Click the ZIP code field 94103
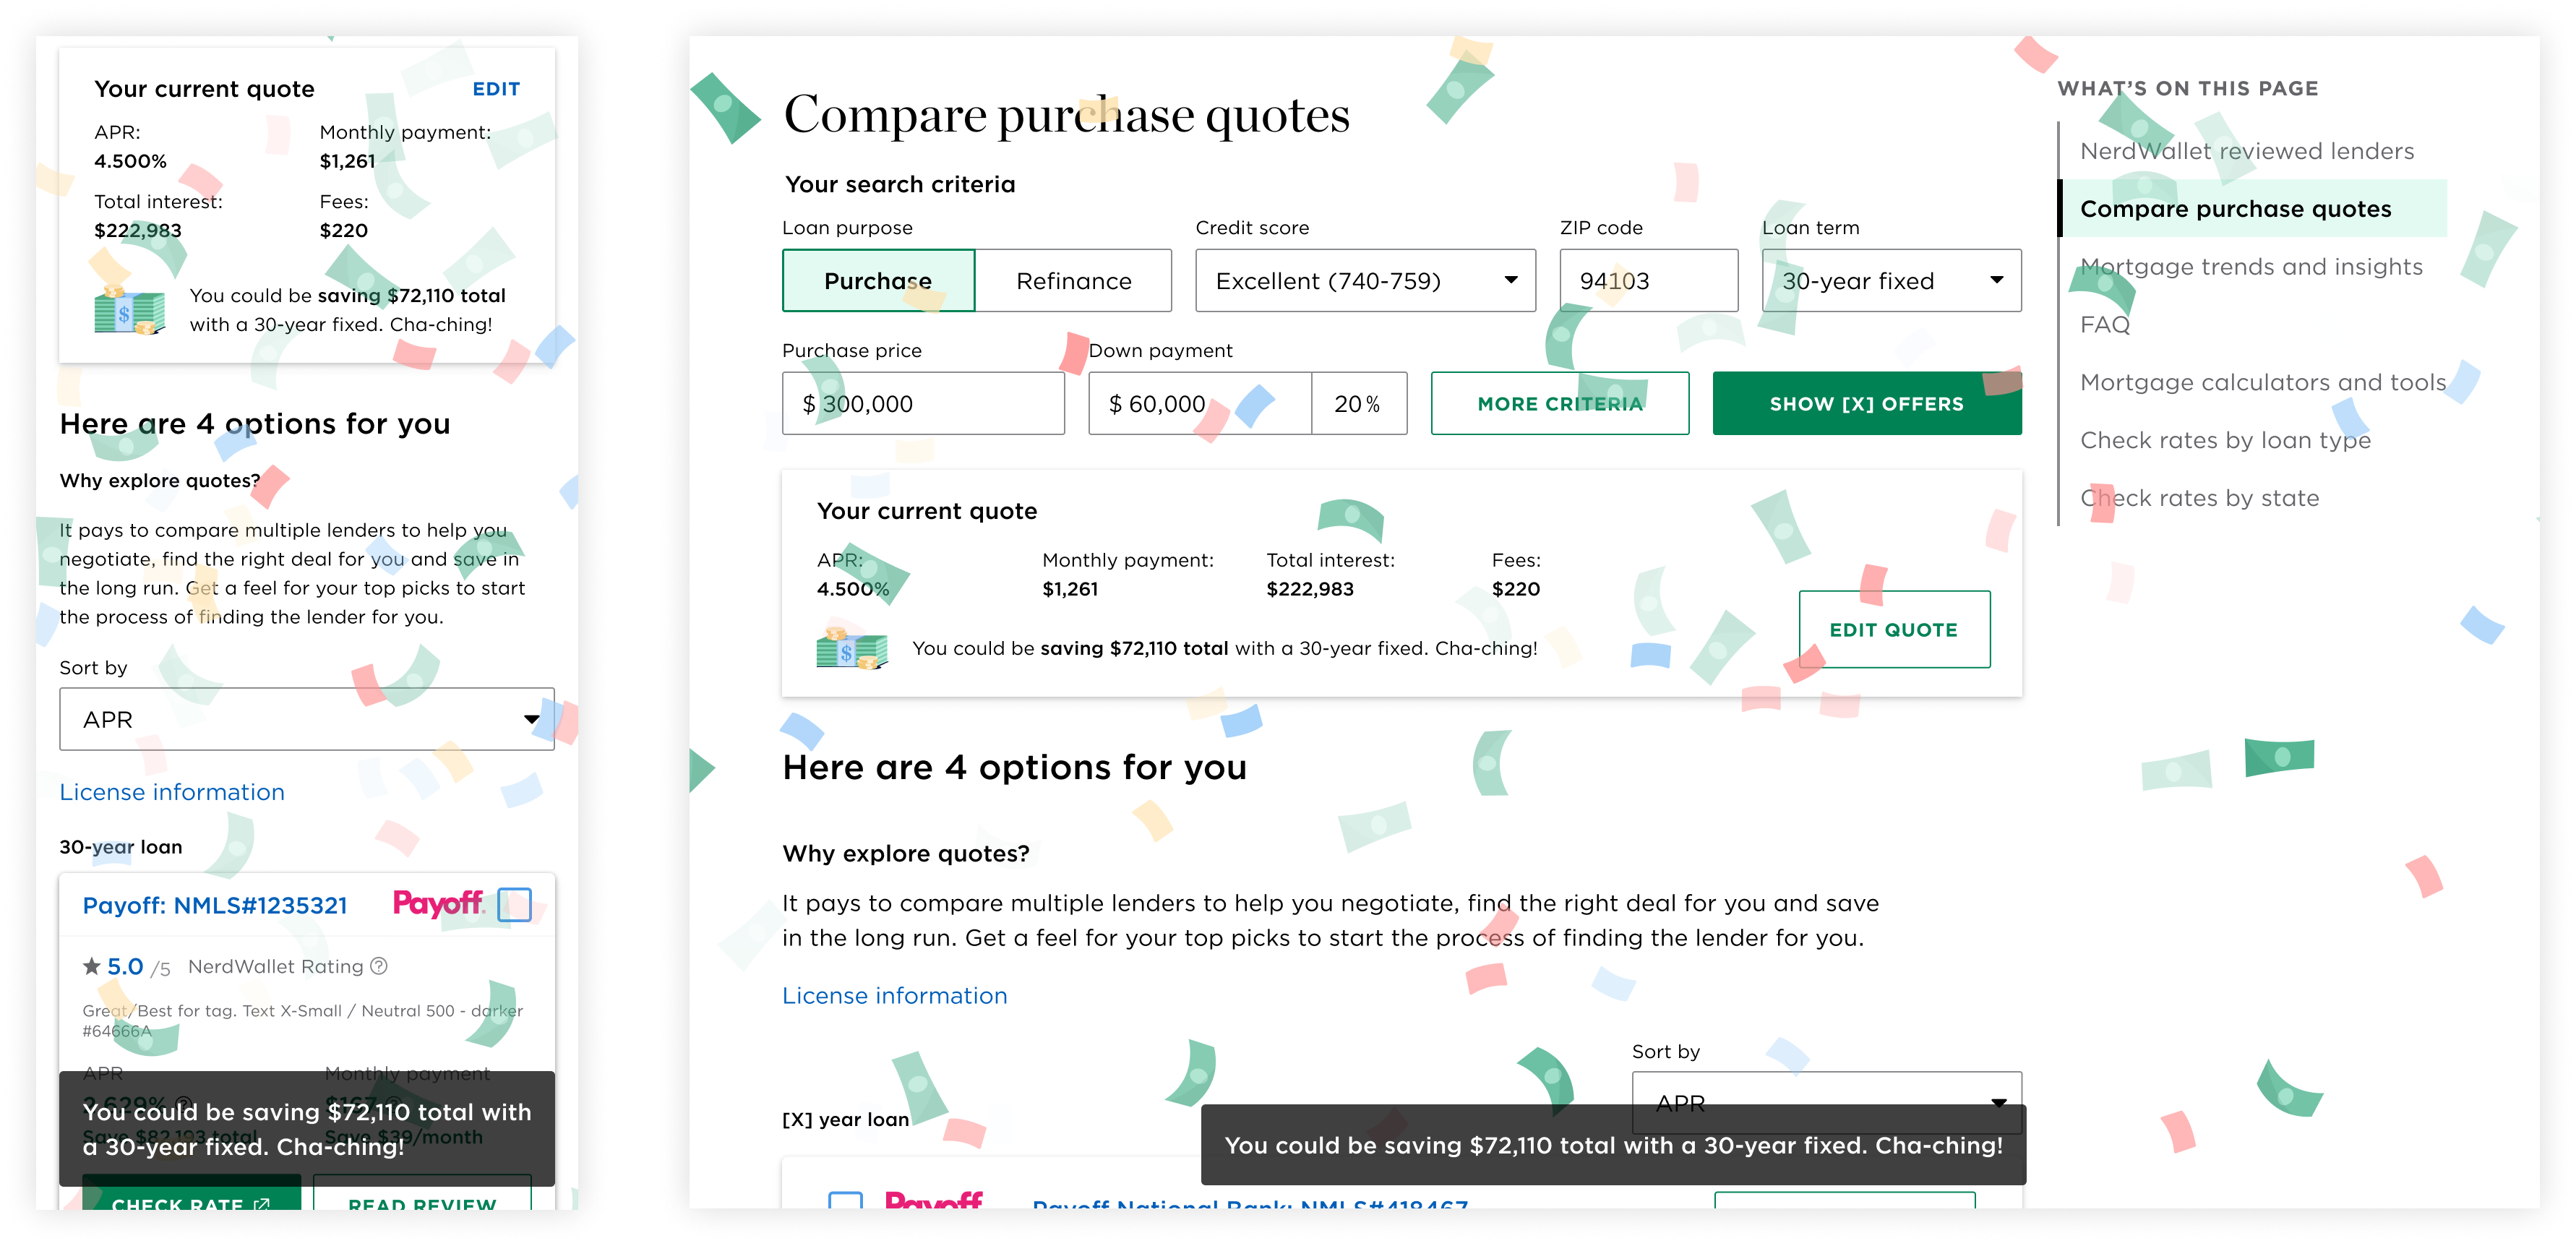Image resolution: width=2576 pixels, height=1246 pixels. click(1648, 281)
